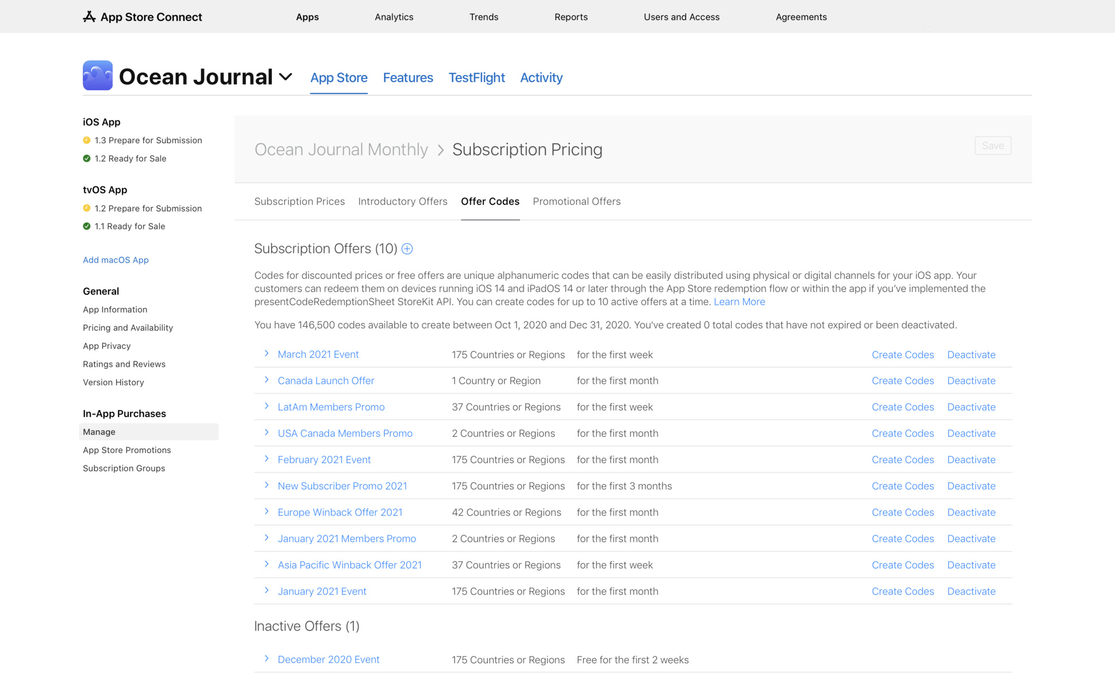Switch to the Activity tab

pos(541,77)
